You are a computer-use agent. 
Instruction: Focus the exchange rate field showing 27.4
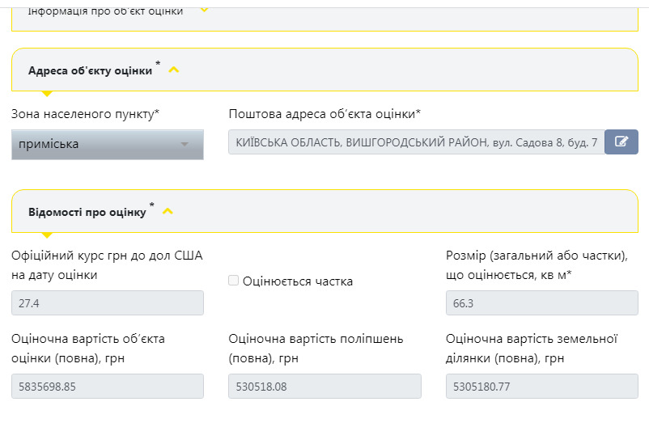click(108, 302)
